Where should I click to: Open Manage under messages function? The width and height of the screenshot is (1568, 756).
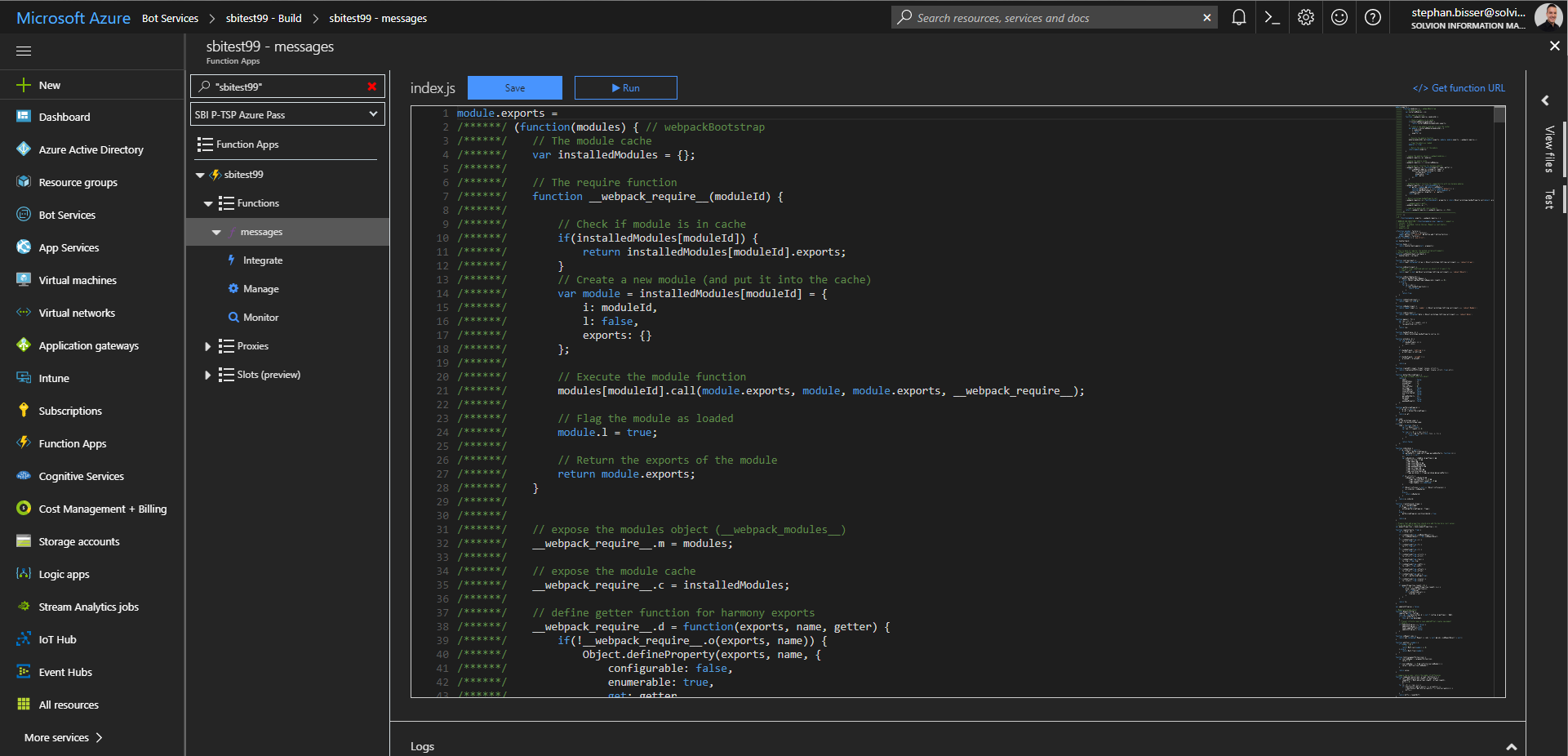point(261,289)
